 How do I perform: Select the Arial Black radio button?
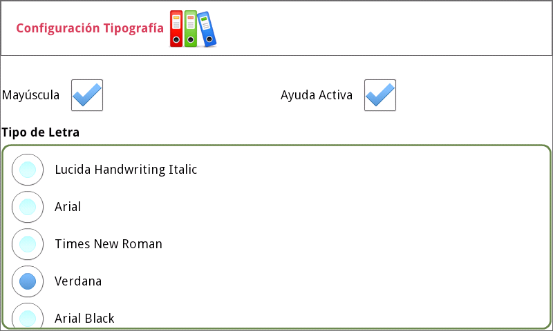(28, 318)
